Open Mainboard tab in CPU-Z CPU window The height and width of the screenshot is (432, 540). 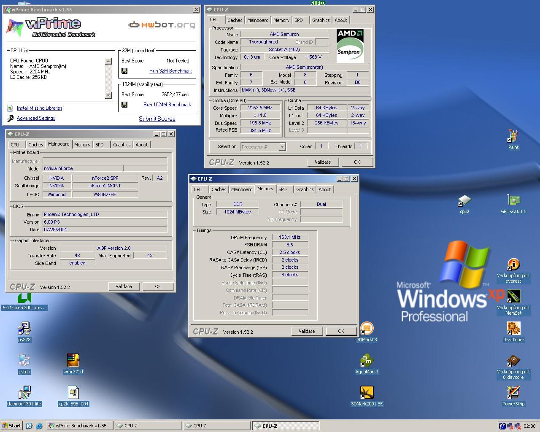click(x=257, y=20)
